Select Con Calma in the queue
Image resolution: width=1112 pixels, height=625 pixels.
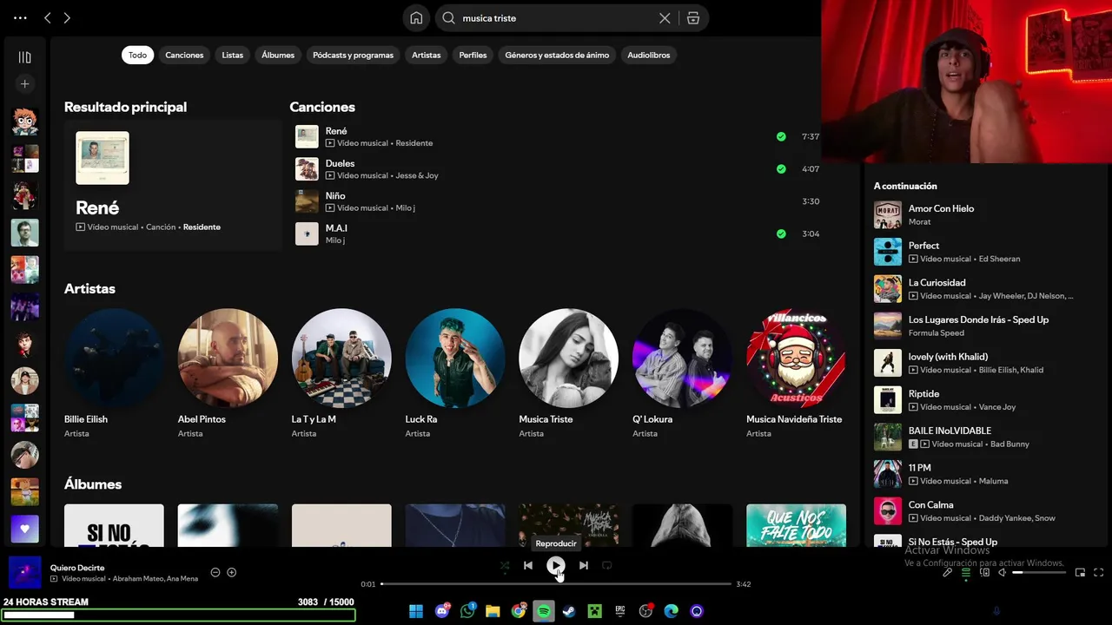click(986, 511)
